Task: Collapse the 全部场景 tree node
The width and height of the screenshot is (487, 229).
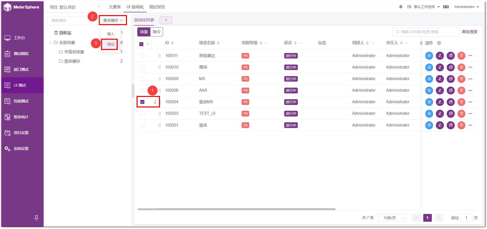Action: coord(50,43)
